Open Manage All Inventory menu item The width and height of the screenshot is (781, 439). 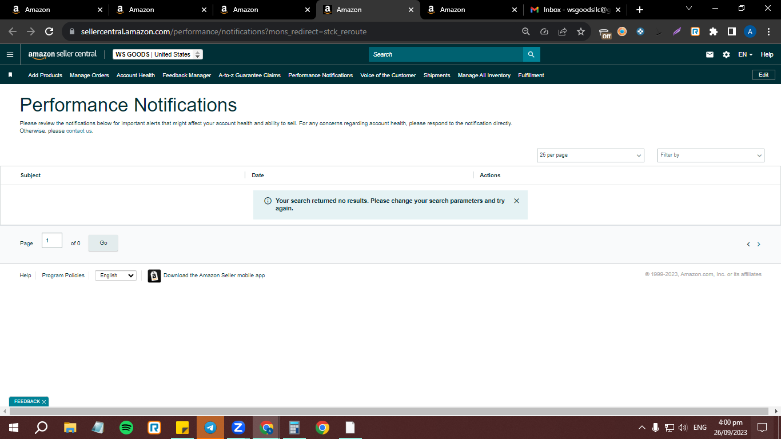click(484, 75)
